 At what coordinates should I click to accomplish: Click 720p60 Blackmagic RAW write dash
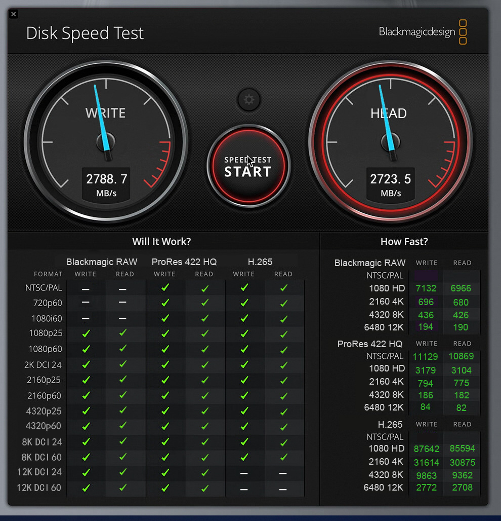(x=86, y=303)
